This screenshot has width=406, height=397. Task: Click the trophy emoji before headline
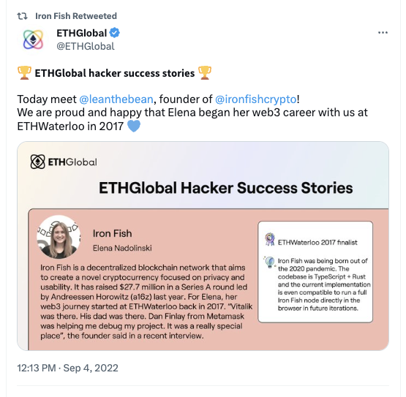24,72
